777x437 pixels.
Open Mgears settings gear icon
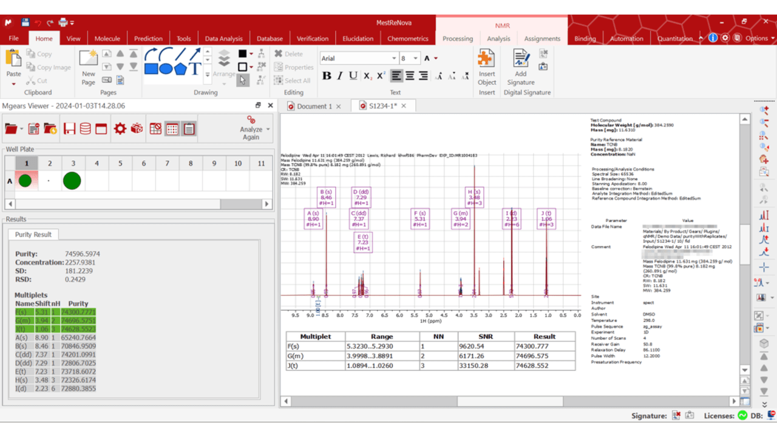[x=120, y=129]
